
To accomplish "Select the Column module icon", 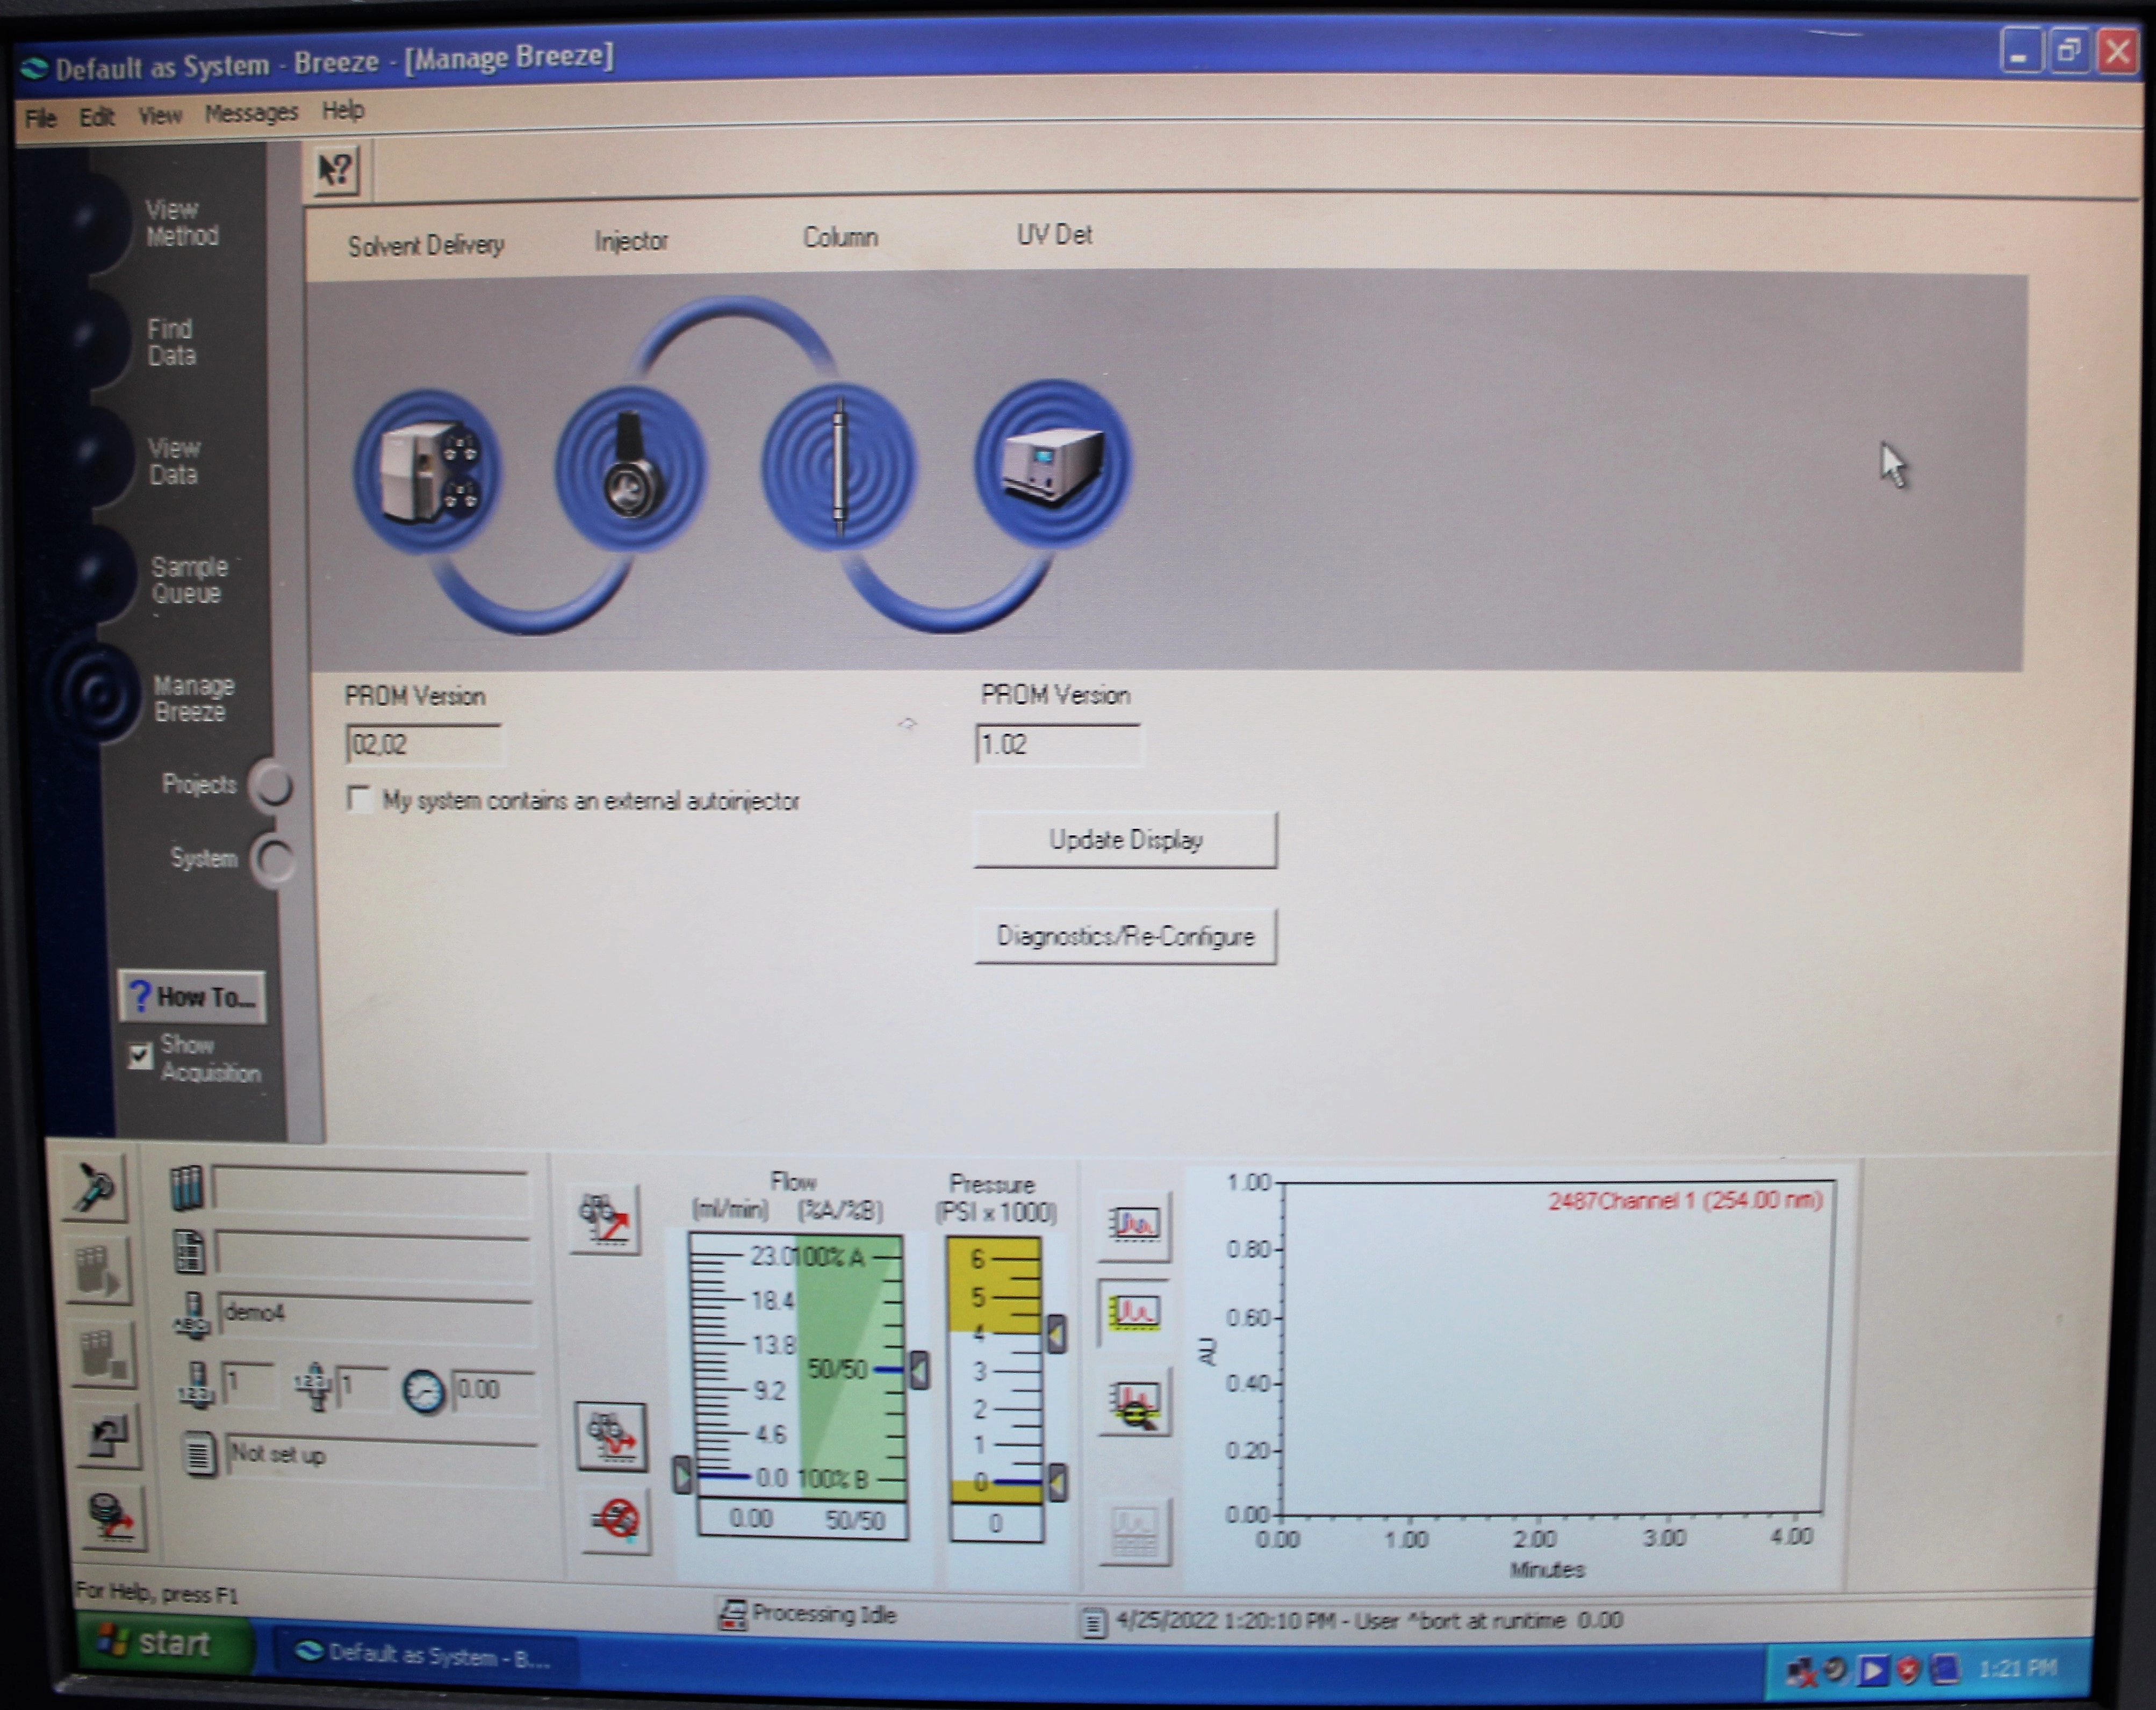I will point(838,466).
